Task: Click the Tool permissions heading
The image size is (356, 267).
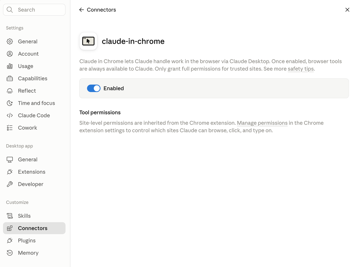Action: tap(100, 112)
